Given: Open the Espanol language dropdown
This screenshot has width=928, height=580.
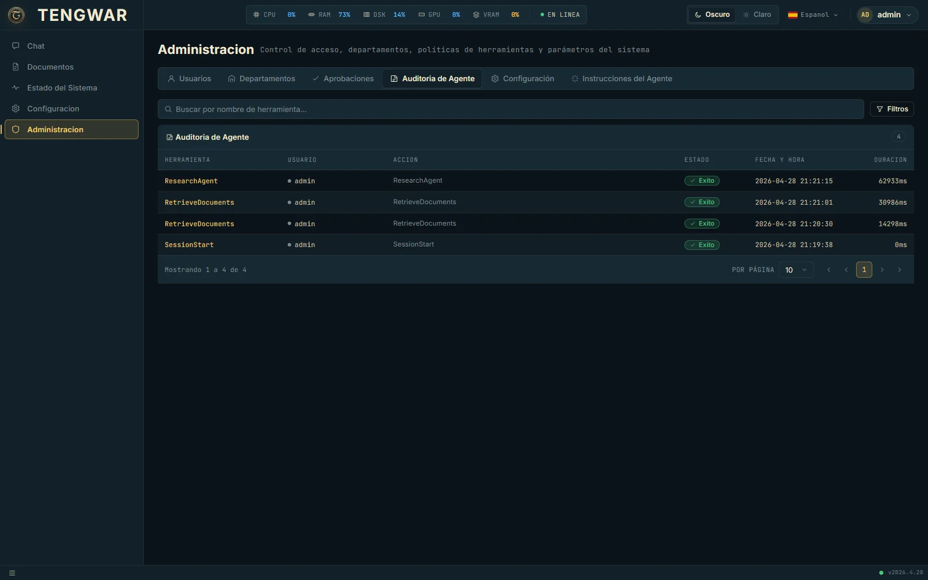Looking at the screenshot, I should point(813,14).
